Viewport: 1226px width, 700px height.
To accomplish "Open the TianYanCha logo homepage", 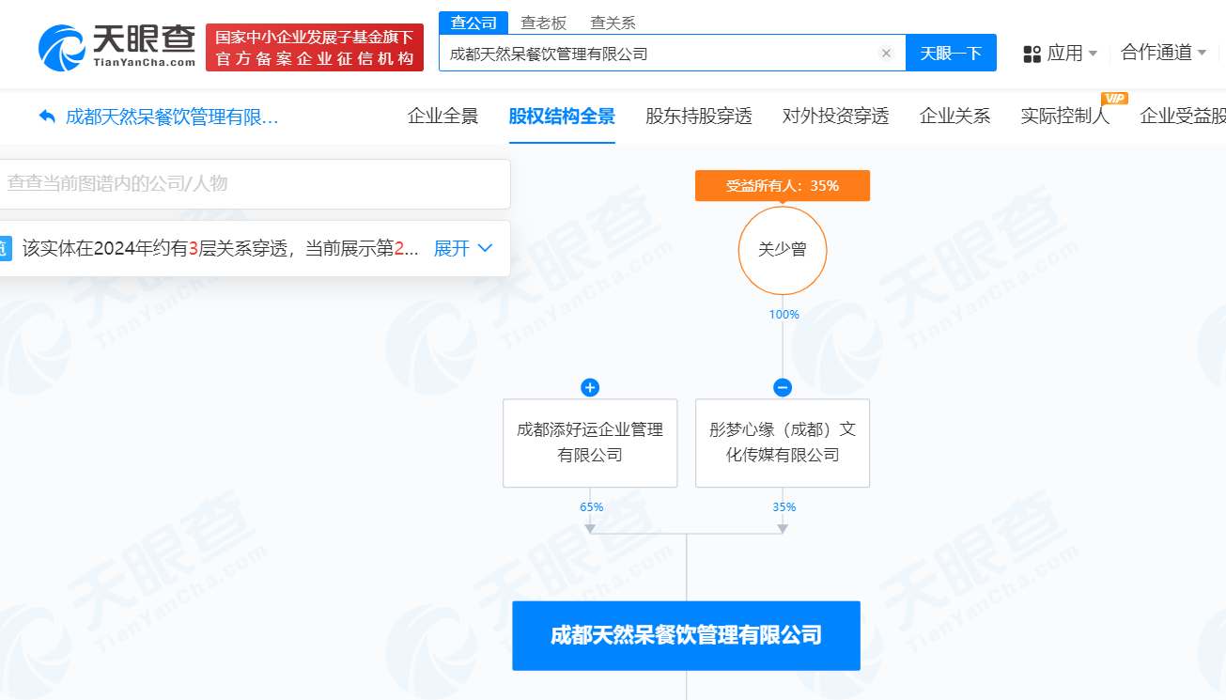I will pyautogui.click(x=117, y=46).
